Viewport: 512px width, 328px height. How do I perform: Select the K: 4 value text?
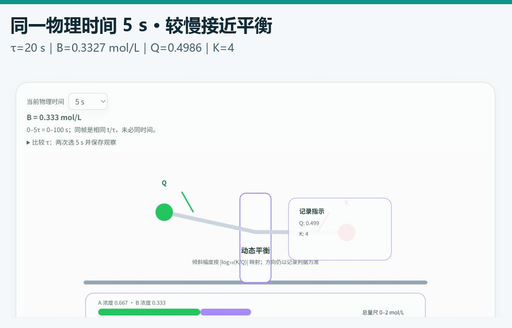click(304, 233)
